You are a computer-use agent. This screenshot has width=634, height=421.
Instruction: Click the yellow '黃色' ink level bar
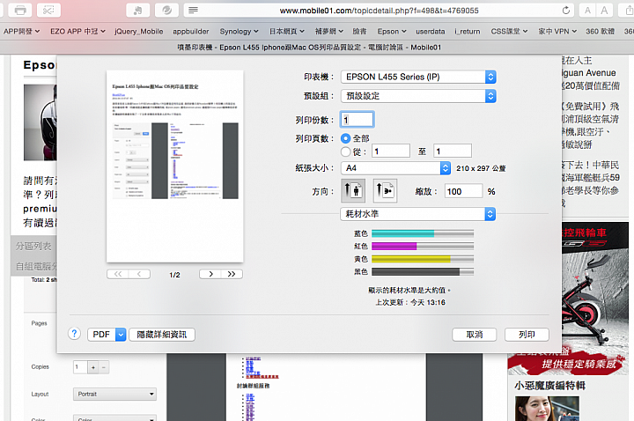click(x=423, y=259)
